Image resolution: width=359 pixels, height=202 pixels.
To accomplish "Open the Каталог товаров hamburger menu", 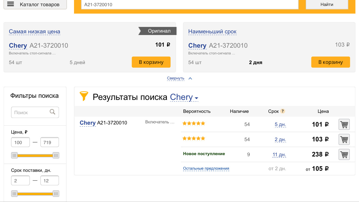I will (x=35, y=4).
